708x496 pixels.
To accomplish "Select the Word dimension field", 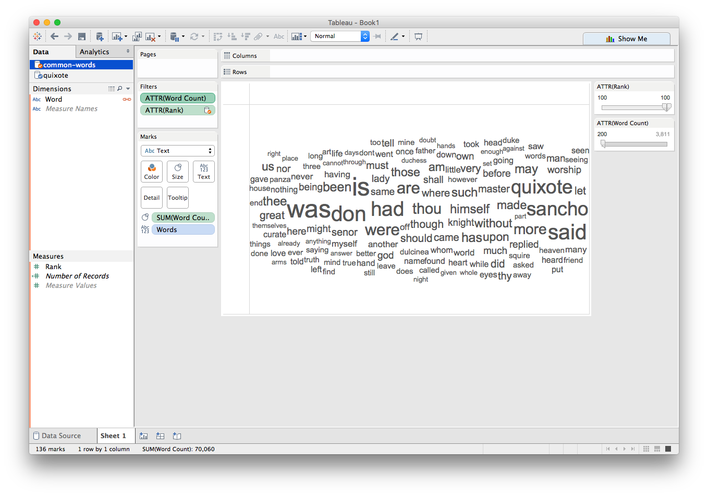I will 54,99.
